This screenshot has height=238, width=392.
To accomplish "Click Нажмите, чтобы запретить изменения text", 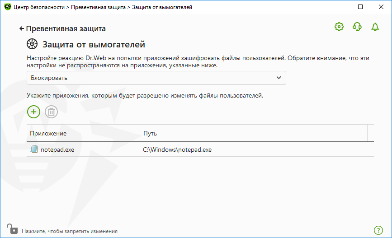I will click(x=70, y=231).
